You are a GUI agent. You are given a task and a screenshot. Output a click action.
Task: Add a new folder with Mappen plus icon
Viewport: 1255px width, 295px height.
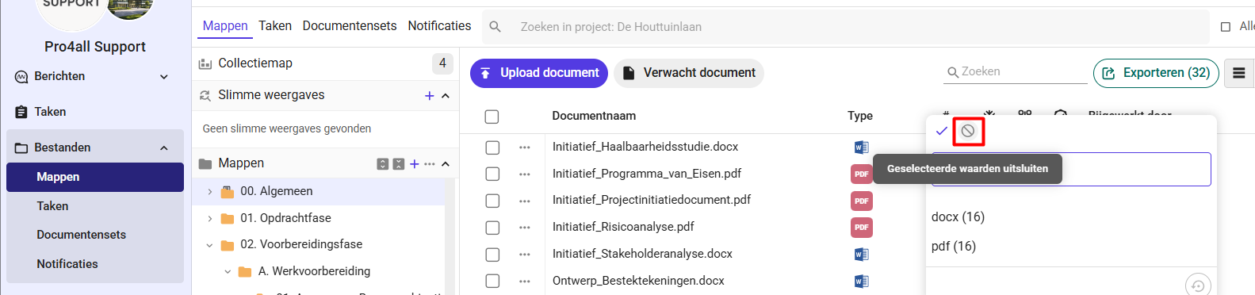(x=415, y=164)
